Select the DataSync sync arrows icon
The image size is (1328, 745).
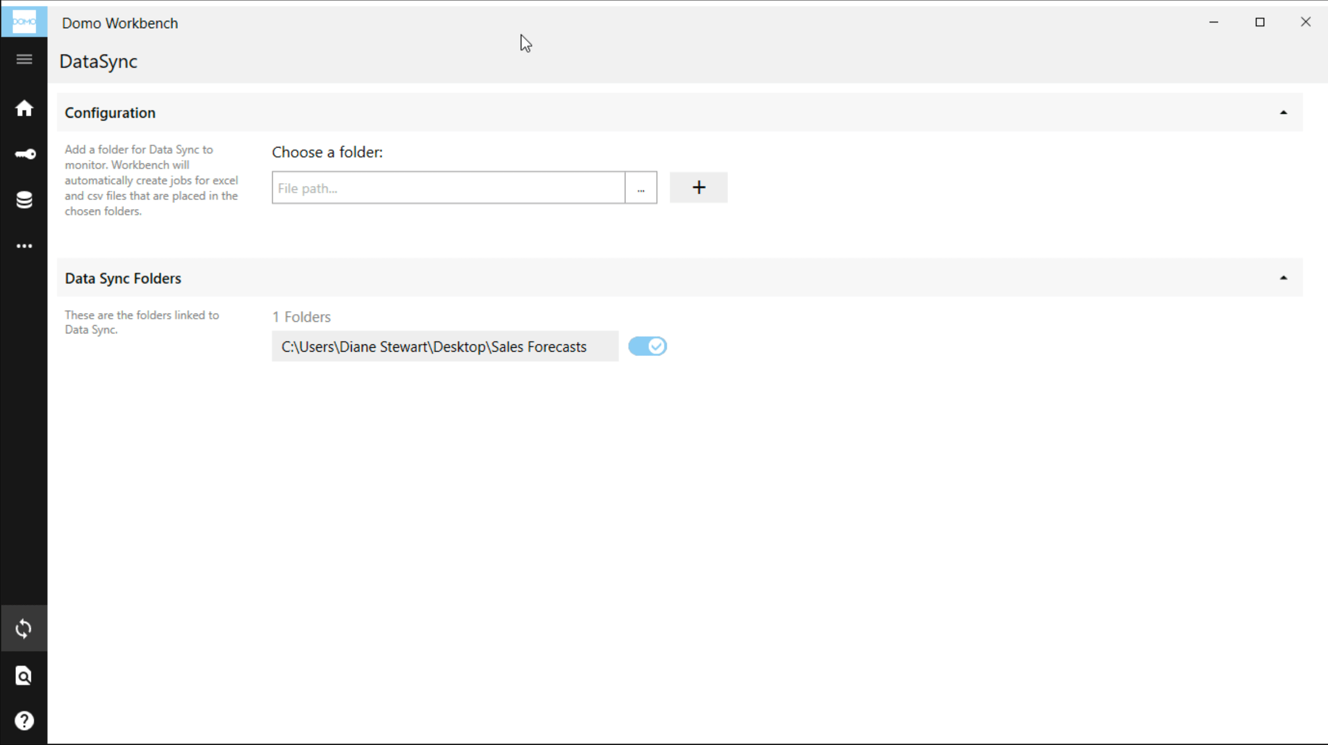tap(24, 628)
